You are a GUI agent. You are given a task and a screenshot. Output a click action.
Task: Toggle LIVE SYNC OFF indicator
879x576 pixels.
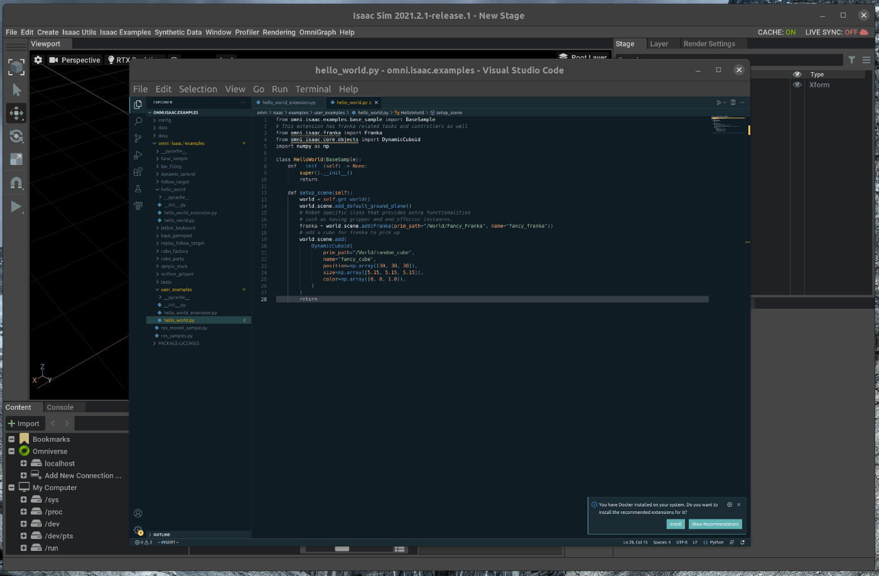click(837, 32)
